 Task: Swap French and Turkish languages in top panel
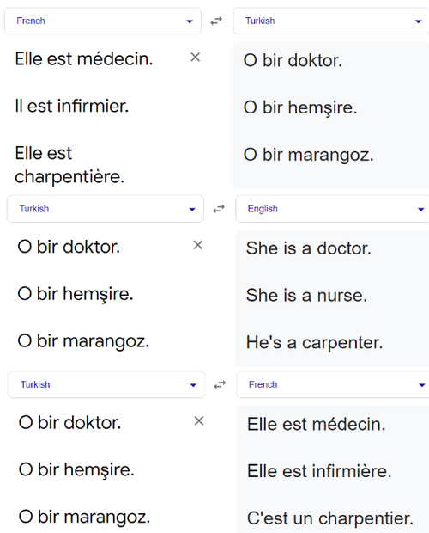point(216,21)
